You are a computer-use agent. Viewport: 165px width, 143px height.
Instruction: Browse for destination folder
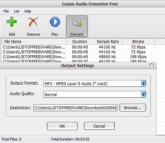click(133, 108)
